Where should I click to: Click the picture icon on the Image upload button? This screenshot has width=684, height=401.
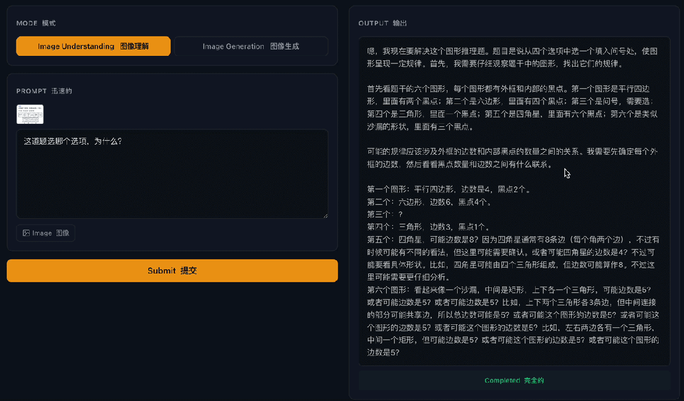pyautogui.click(x=26, y=233)
